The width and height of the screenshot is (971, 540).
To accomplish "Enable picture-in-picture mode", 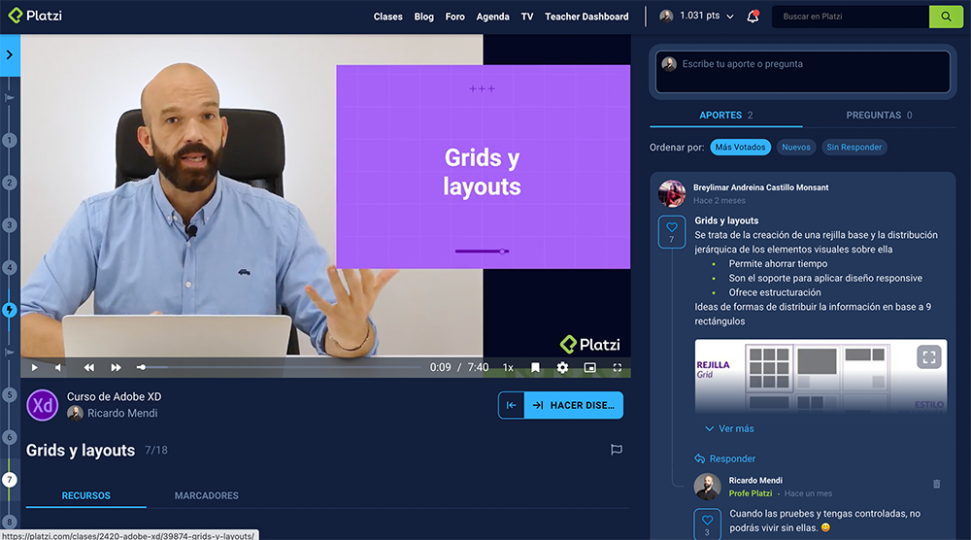I will tap(589, 367).
